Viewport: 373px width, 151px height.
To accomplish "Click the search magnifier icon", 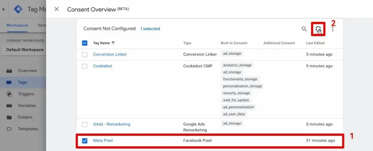I will pos(304,29).
